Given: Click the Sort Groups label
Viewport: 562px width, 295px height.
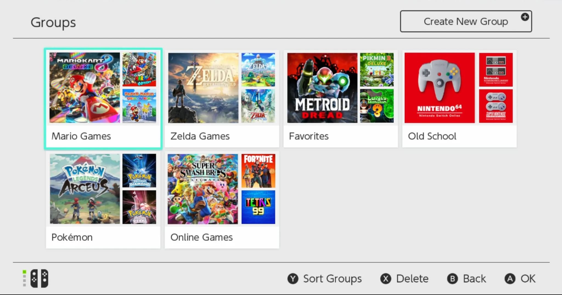Looking at the screenshot, I should tap(332, 279).
